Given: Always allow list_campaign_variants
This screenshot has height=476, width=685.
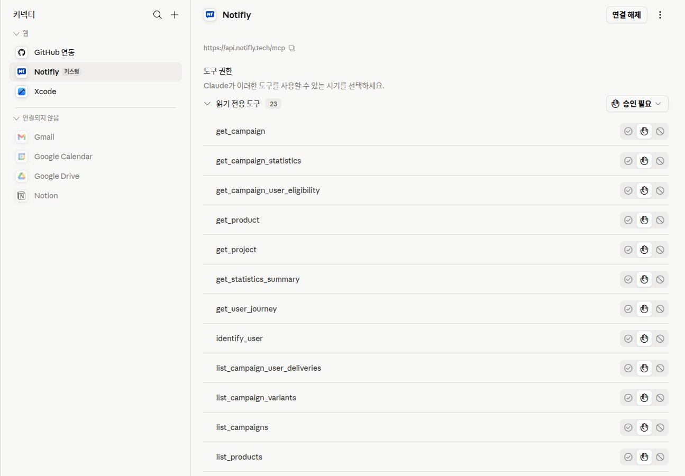Looking at the screenshot, I should 628,398.
